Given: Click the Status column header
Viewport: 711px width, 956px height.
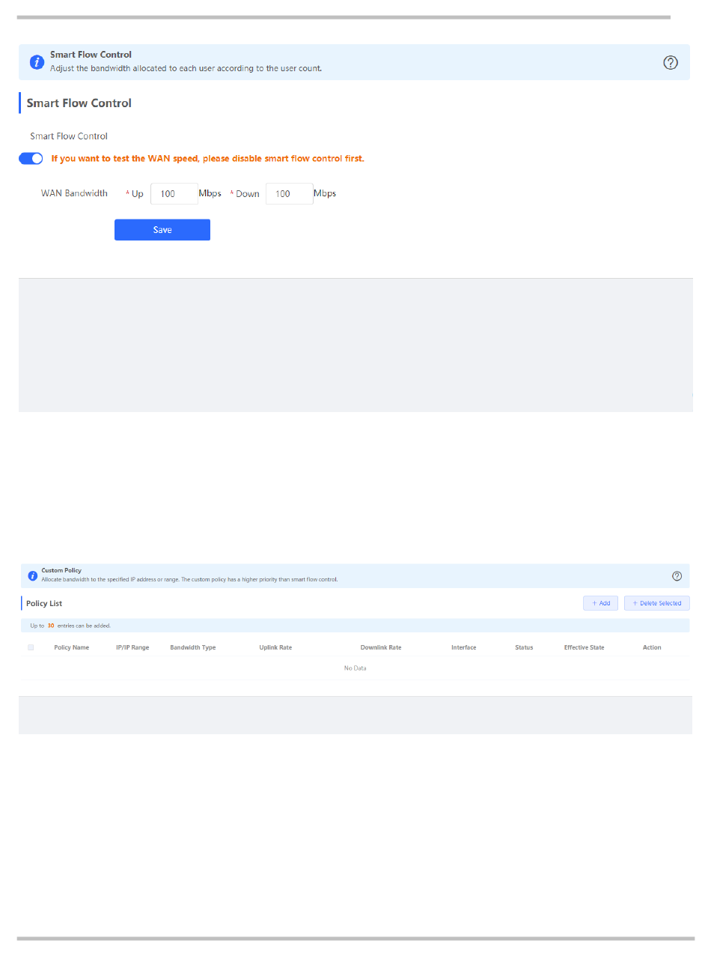Looking at the screenshot, I should [524, 647].
